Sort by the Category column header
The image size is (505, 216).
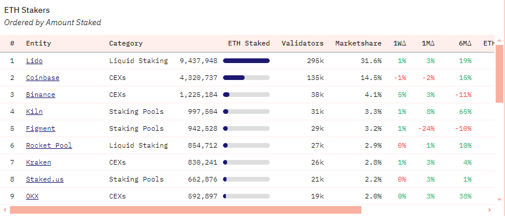[126, 43]
